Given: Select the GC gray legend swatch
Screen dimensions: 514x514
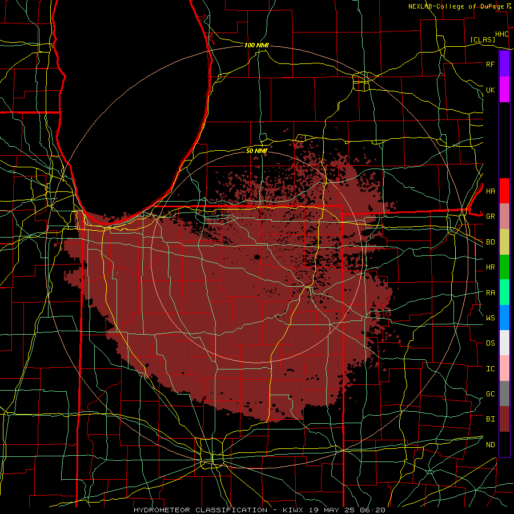Looking at the screenshot, I should coord(504,393).
